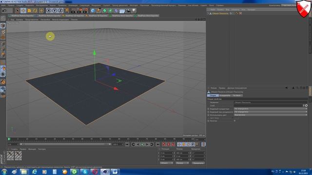
Task: Select the Live Selection tool
Action: point(18,11)
